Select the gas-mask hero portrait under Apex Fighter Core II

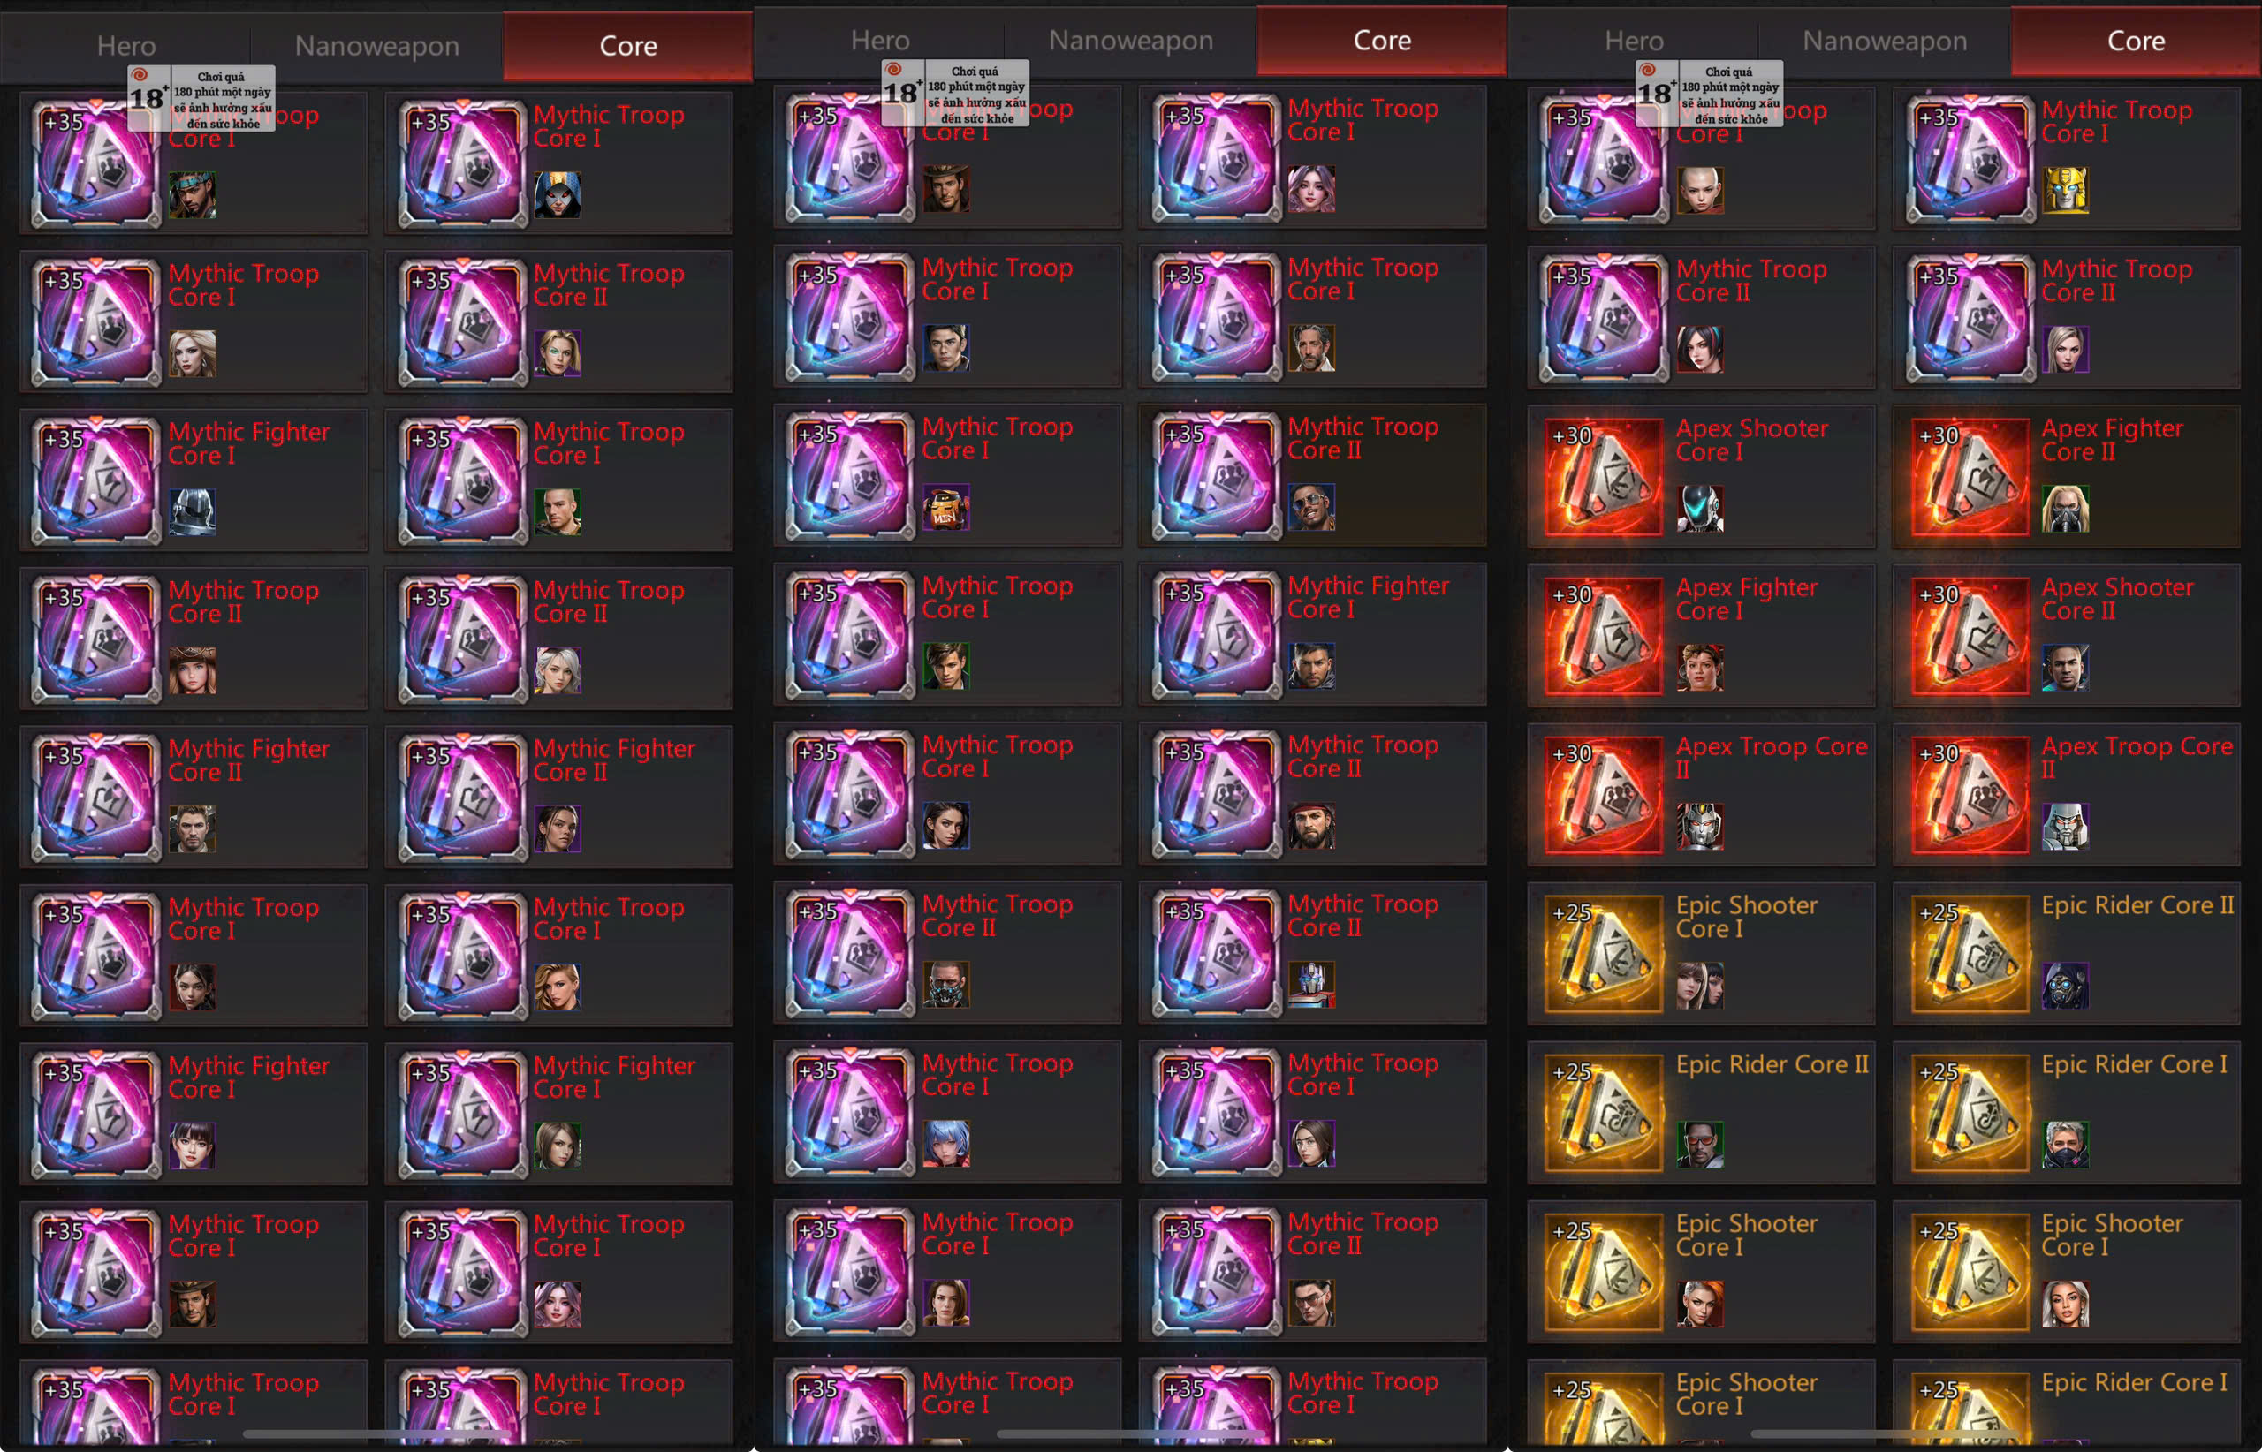2065,509
